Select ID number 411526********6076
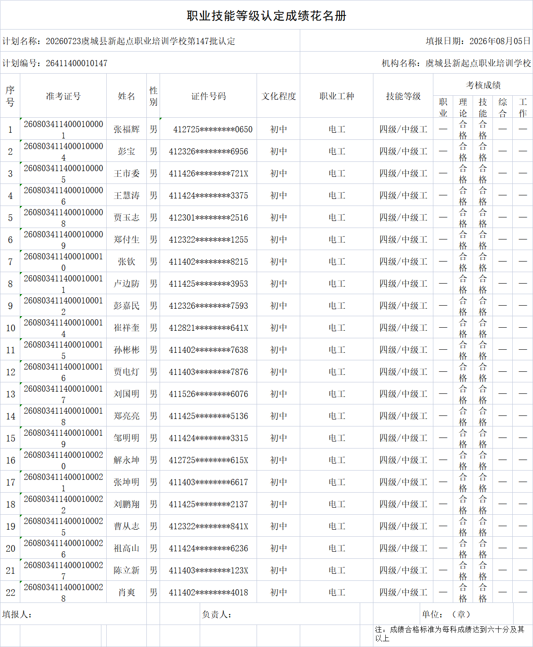 coord(209,394)
